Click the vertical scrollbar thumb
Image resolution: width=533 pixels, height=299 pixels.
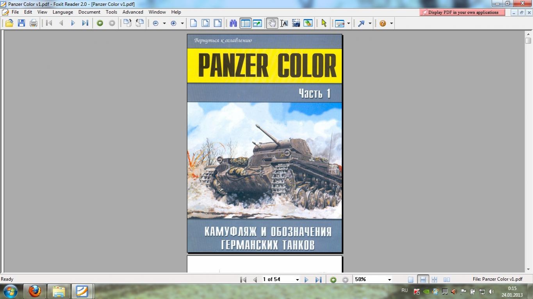(x=528, y=41)
